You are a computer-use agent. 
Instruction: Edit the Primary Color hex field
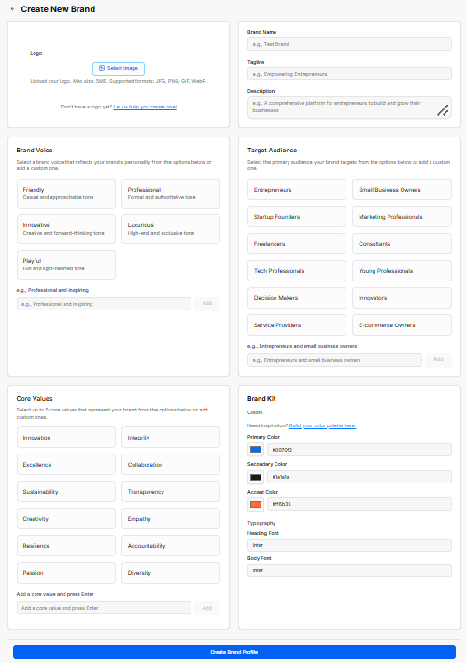coord(360,450)
